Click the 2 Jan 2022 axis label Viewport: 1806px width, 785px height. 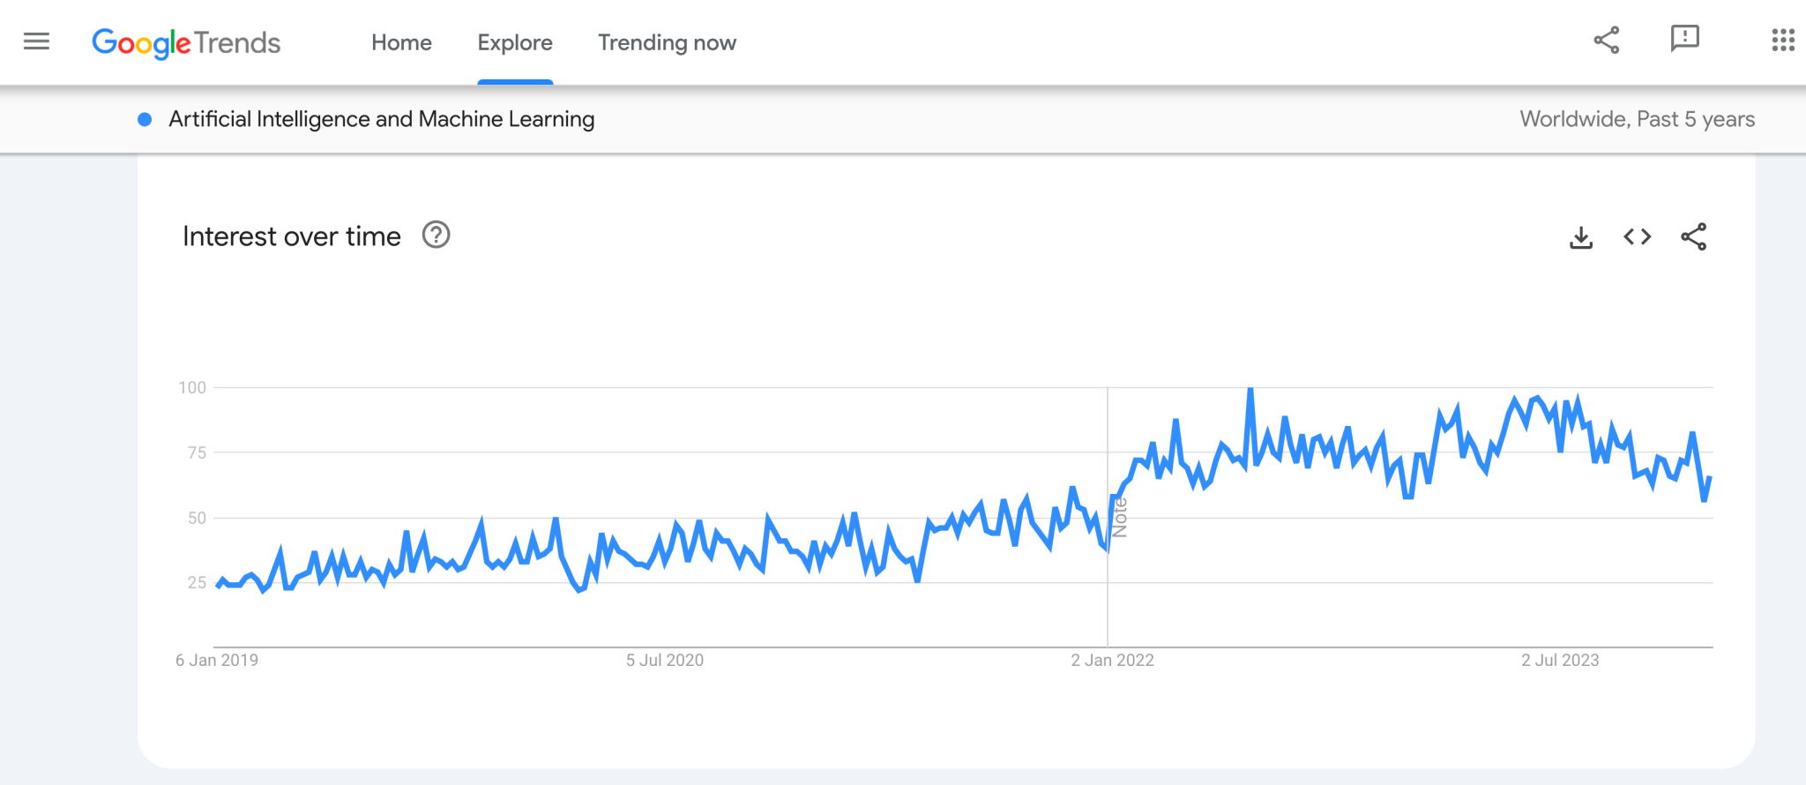(x=1112, y=660)
